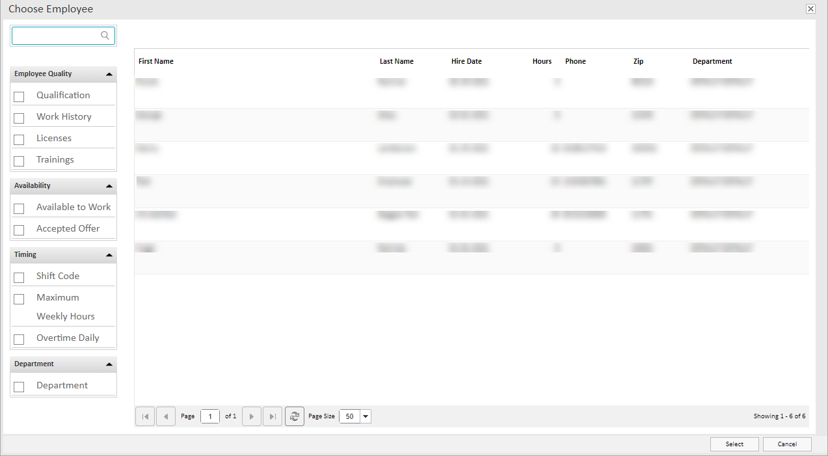Toggle the Available to Work checkbox
828x456 pixels.
[19, 209]
